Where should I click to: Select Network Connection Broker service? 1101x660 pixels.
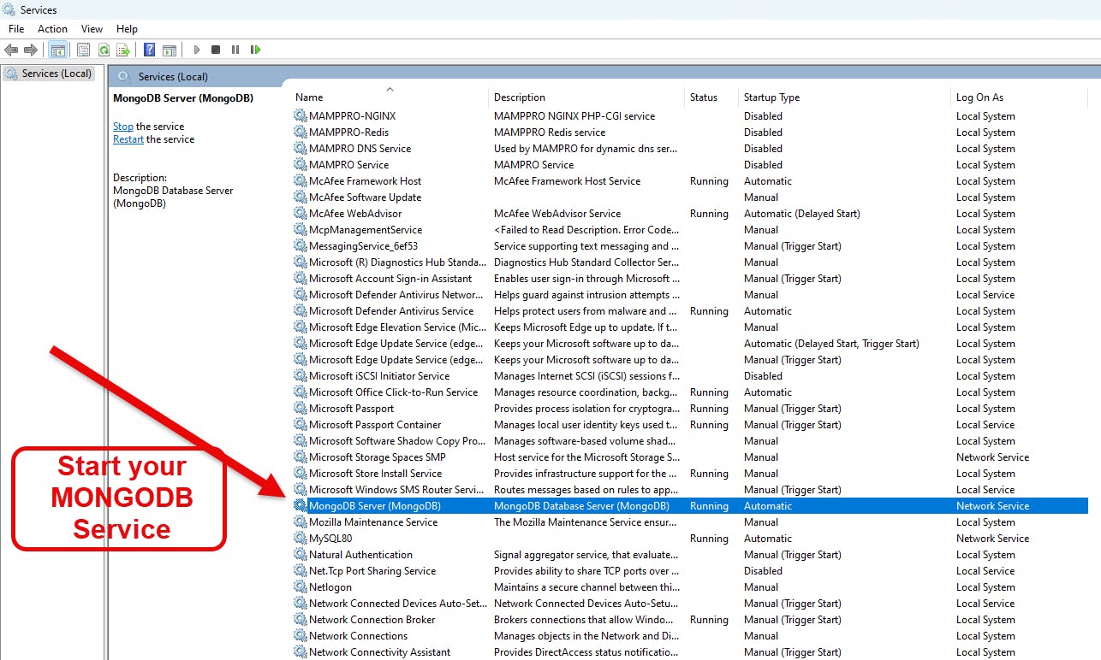point(372,620)
